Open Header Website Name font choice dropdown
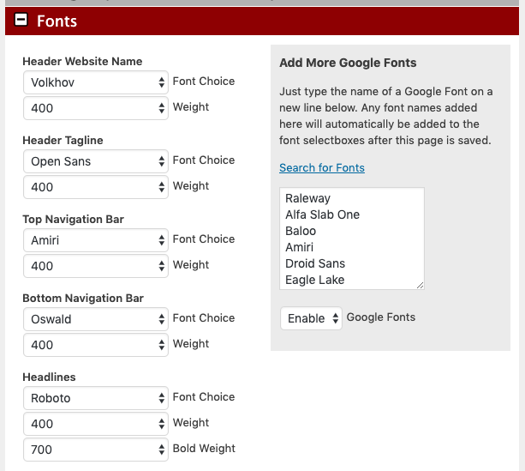 [96, 82]
